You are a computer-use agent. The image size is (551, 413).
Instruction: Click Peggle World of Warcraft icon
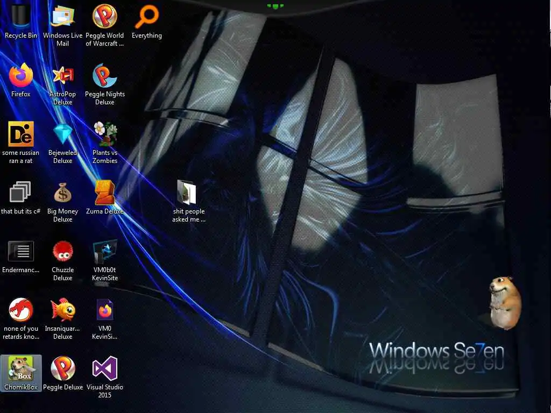click(x=105, y=17)
